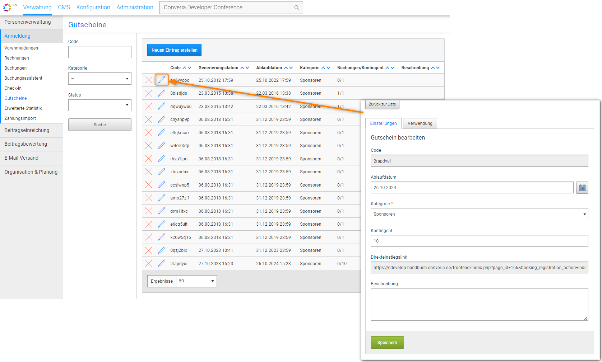The image size is (602, 362).
Task: Switch to the Verwendung tab
Action: [x=420, y=123]
